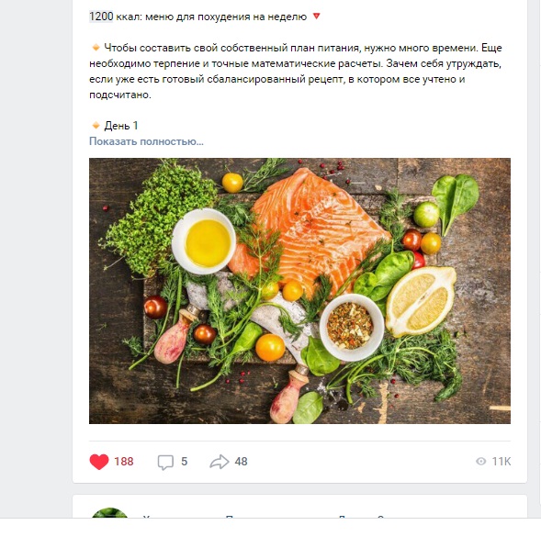Share the post with the arrow icon
The height and width of the screenshot is (559, 541).
pyautogui.click(x=219, y=462)
